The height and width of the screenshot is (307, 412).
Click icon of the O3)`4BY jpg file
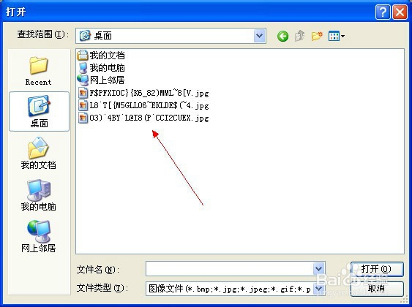pyautogui.click(x=83, y=118)
